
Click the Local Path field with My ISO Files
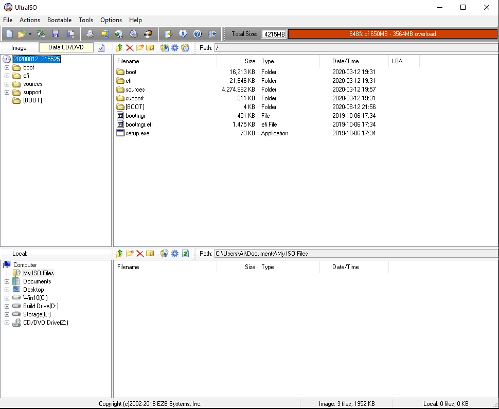click(356, 254)
